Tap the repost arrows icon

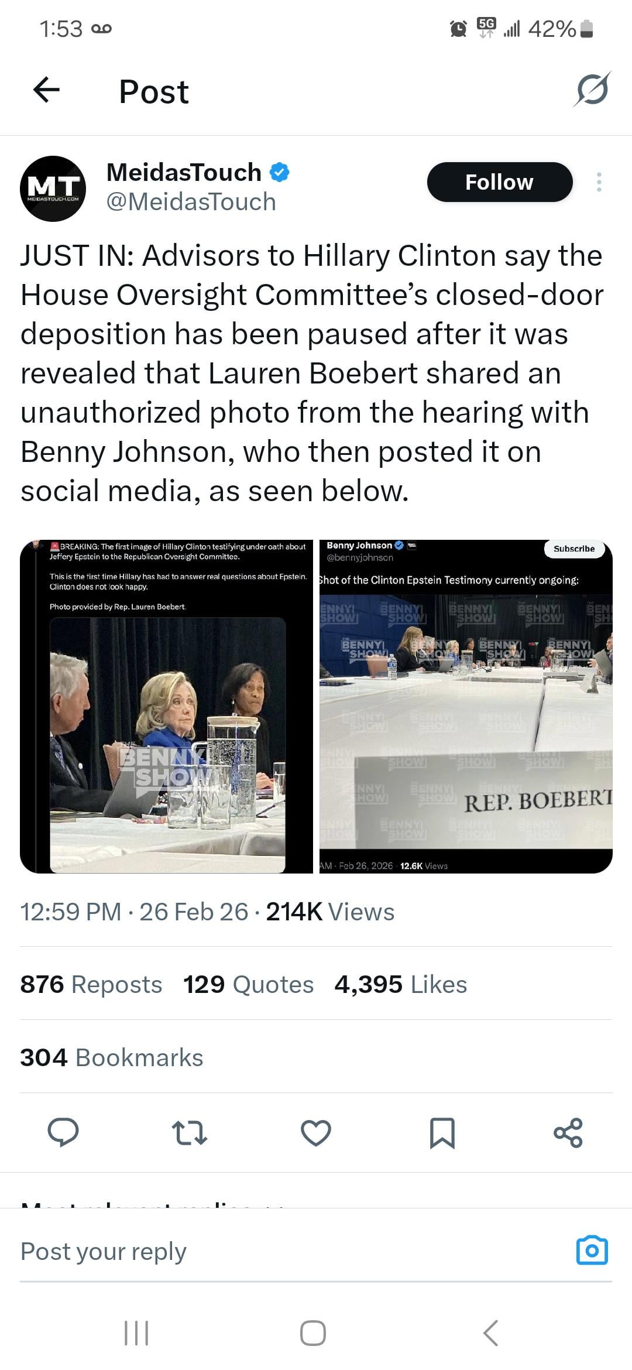(190, 1132)
